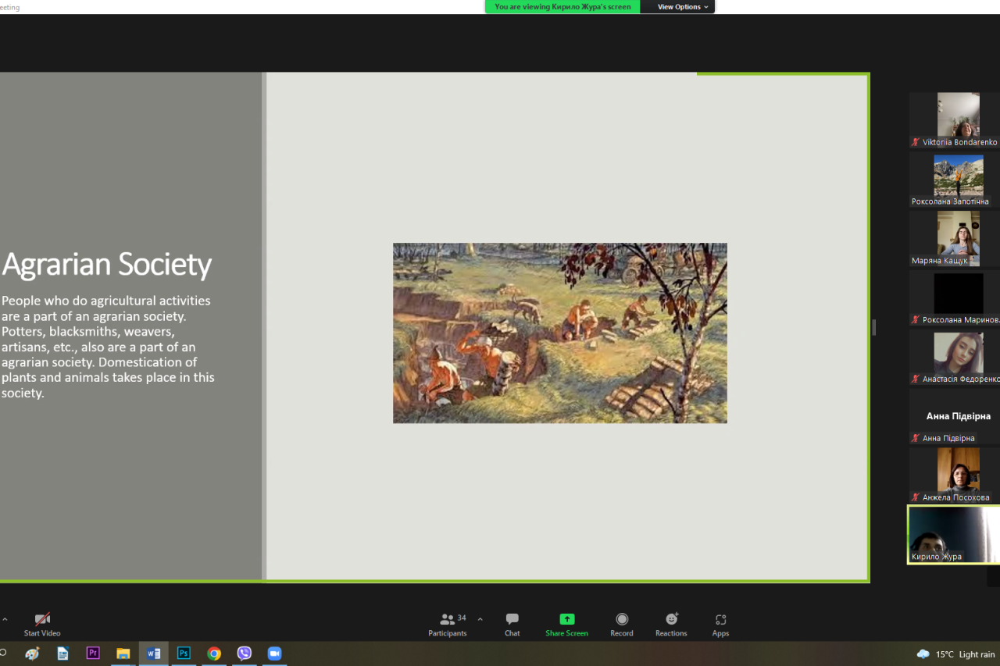Open the Apps panel
Image resolution: width=1000 pixels, height=666 pixels.
coord(720,624)
